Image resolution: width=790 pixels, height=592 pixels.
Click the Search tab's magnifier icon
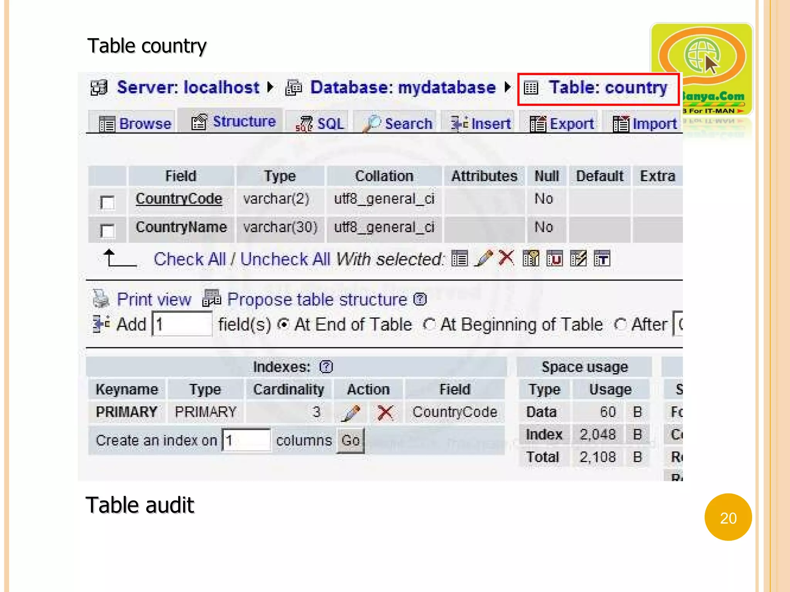(372, 123)
